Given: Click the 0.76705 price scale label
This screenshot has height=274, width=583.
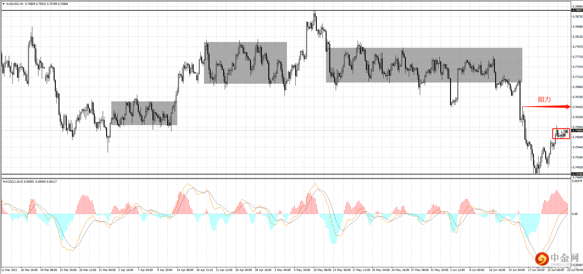Looking at the screenshot, I should coord(578,97).
